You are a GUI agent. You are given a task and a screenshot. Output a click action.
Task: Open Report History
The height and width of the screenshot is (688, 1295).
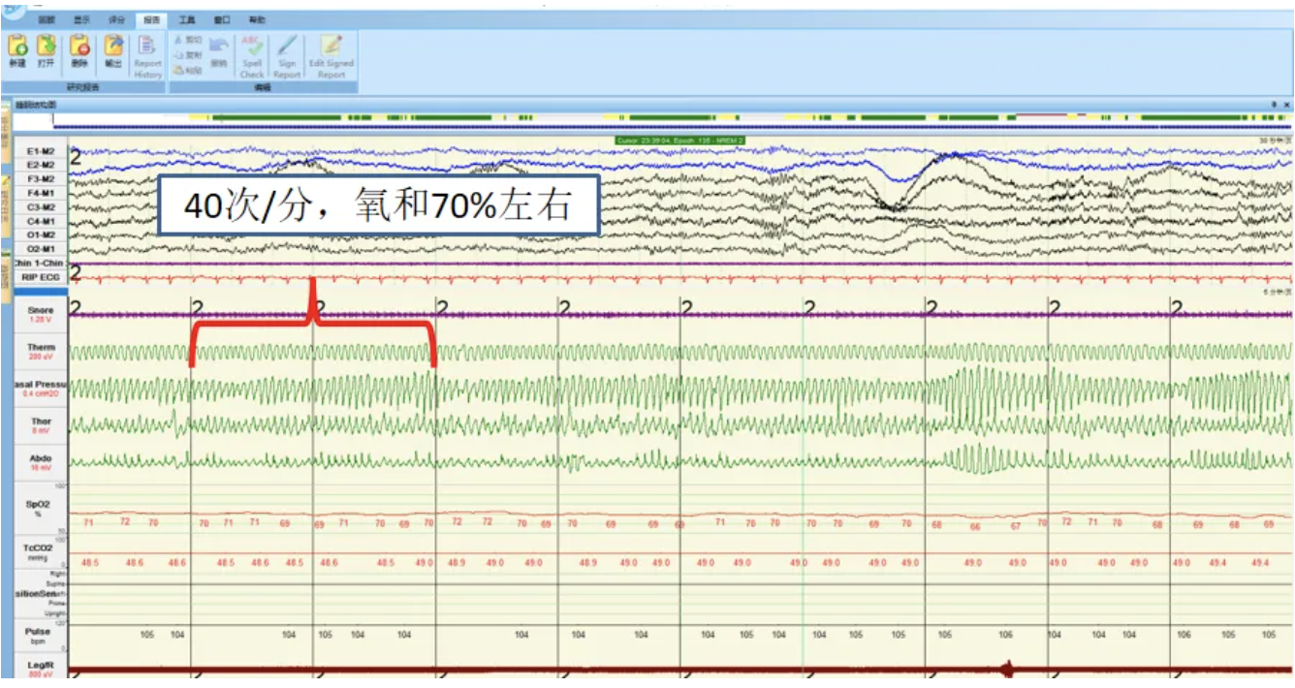[x=147, y=55]
